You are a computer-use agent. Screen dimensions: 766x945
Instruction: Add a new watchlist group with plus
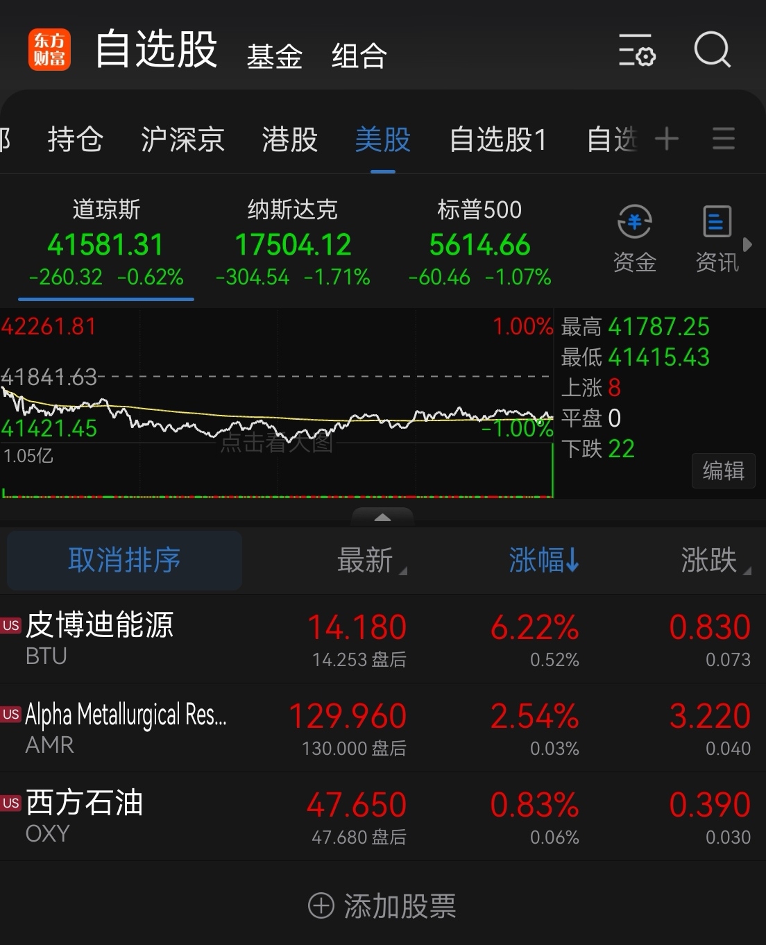(666, 139)
